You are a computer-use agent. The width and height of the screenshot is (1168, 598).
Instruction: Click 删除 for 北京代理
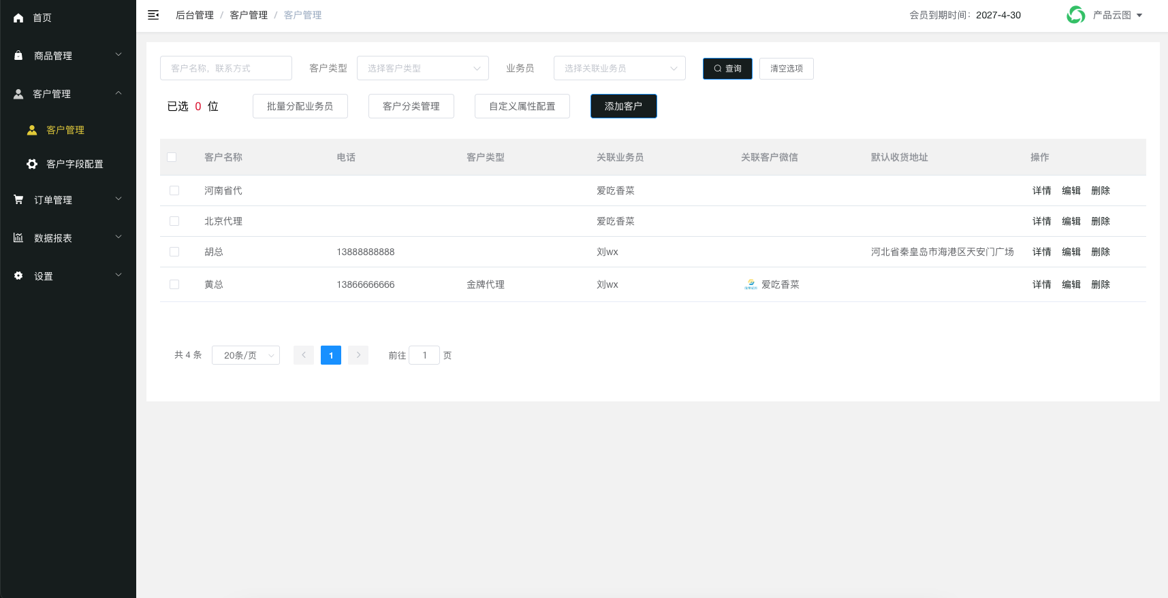pos(1101,221)
